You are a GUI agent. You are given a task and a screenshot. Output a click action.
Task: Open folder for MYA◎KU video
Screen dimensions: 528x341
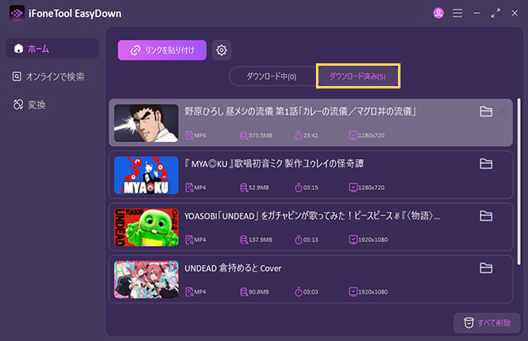tap(486, 164)
